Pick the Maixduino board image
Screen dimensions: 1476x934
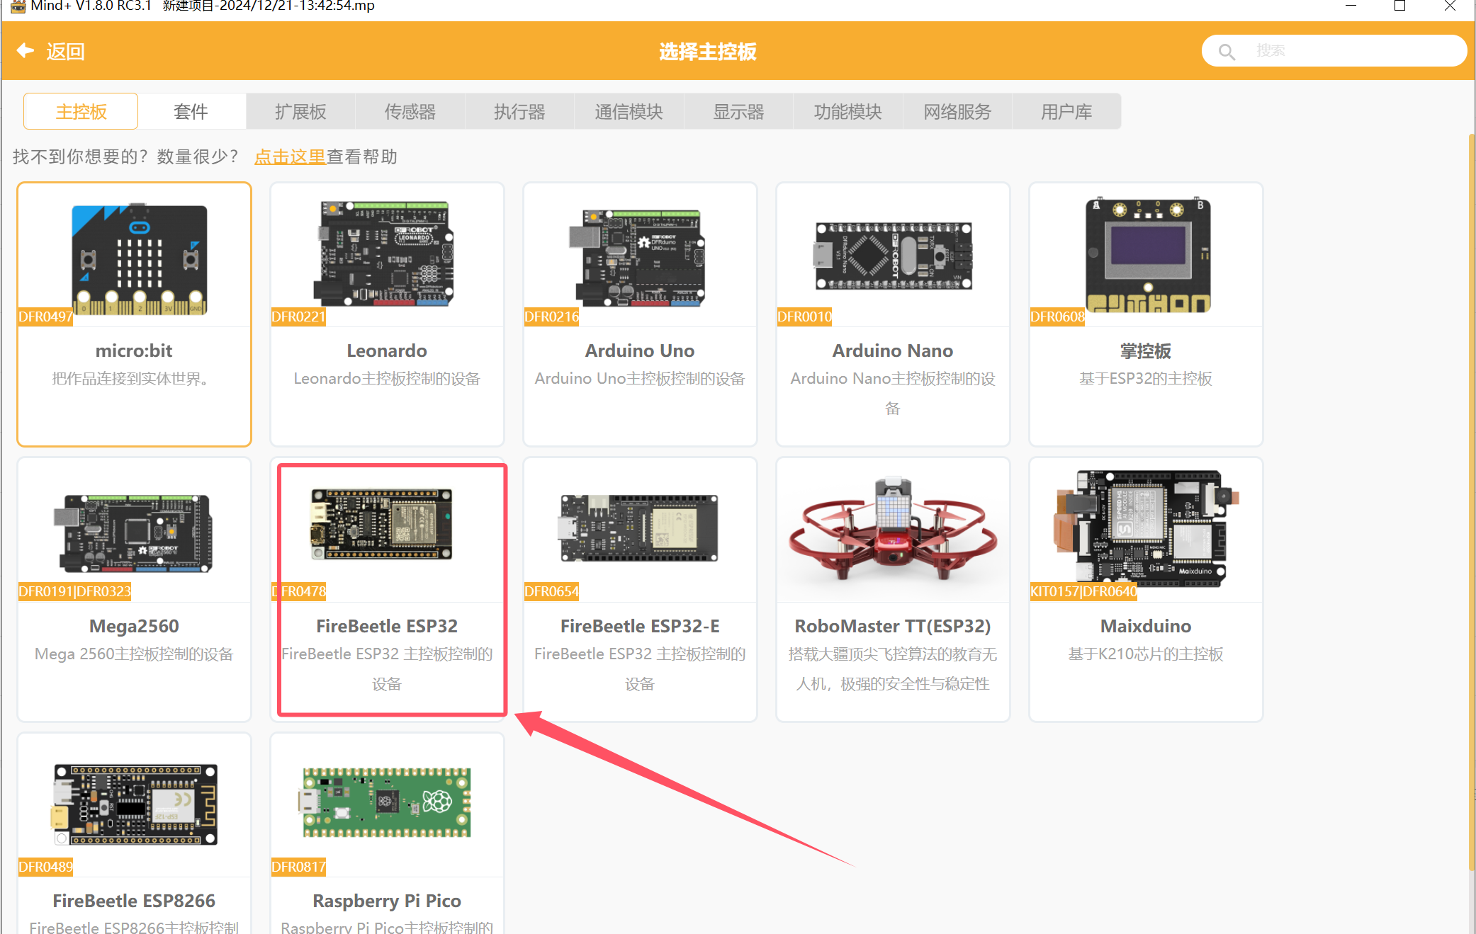coord(1146,528)
